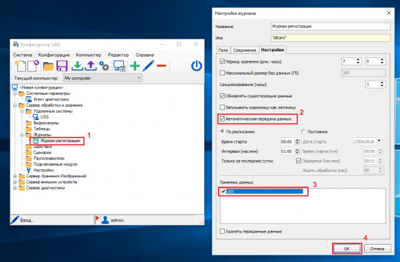Uncheck the USS data receiver checkbox
The image size is (400, 262).
click(223, 191)
